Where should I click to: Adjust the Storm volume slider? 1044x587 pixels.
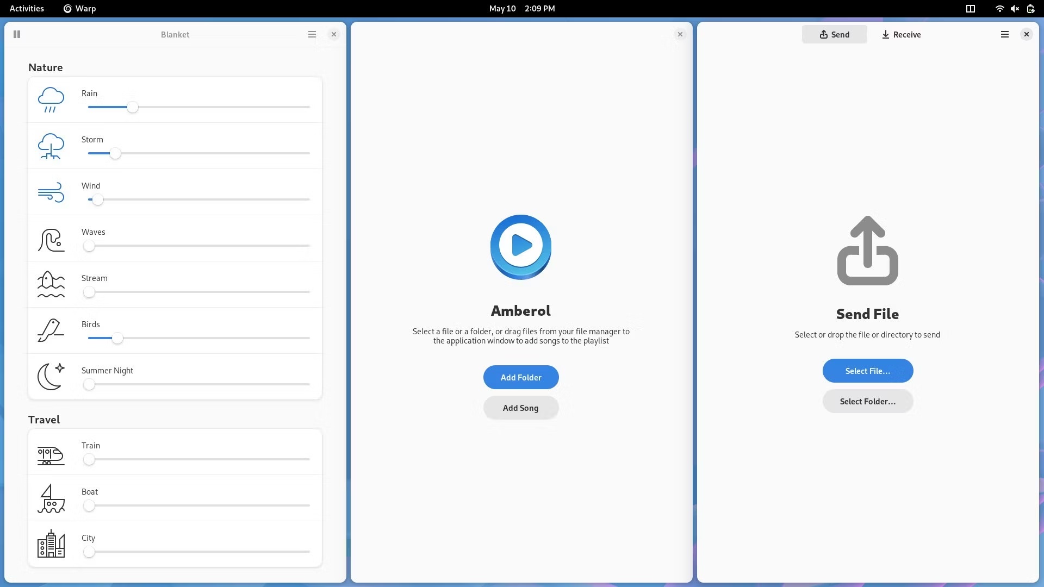(x=199, y=153)
